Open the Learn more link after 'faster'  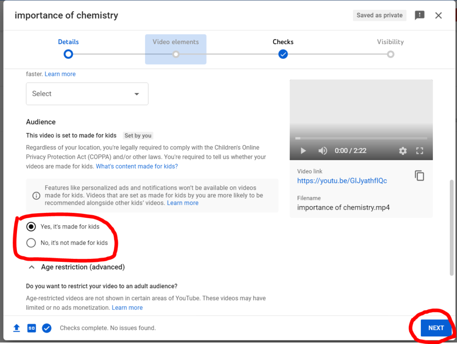60,74
